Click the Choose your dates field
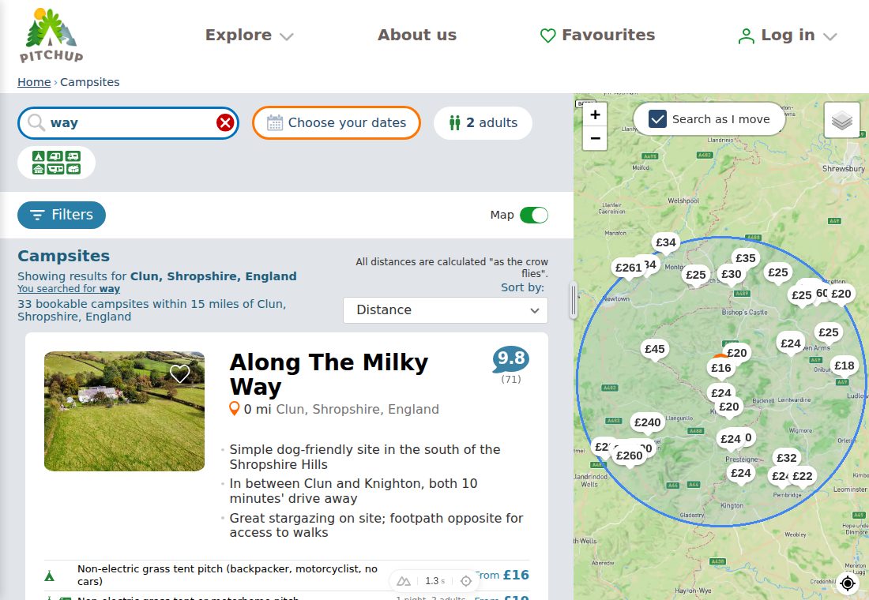The height and width of the screenshot is (600, 869). click(x=337, y=122)
